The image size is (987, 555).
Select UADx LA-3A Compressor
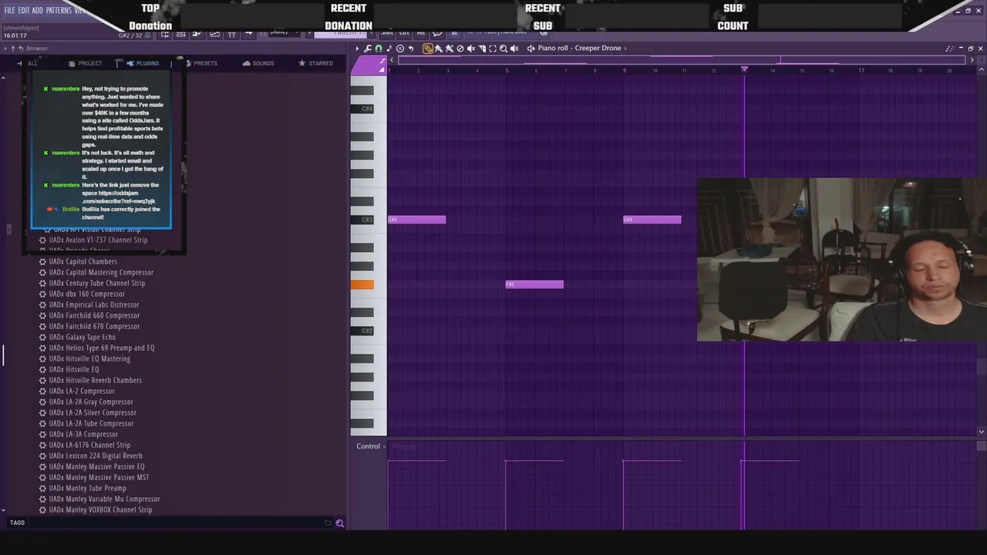tap(83, 434)
